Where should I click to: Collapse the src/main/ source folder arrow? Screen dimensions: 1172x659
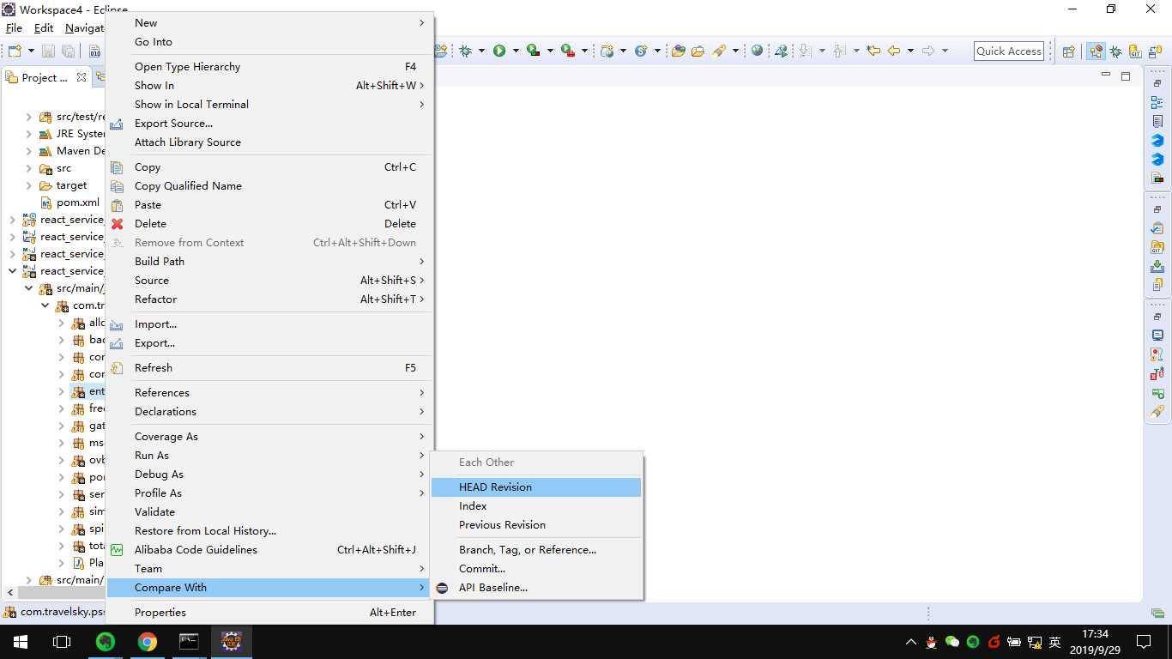tap(28, 288)
